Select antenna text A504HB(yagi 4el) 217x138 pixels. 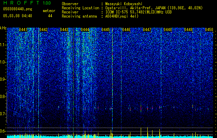(122, 16)
